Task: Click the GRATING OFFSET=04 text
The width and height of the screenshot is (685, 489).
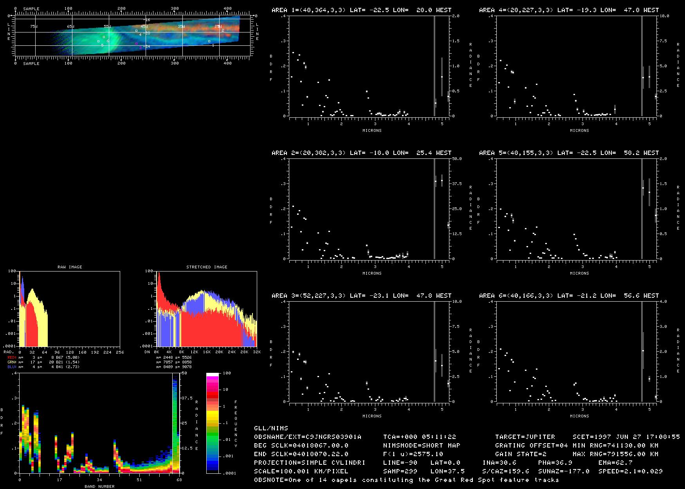Action: coord(532,446)
